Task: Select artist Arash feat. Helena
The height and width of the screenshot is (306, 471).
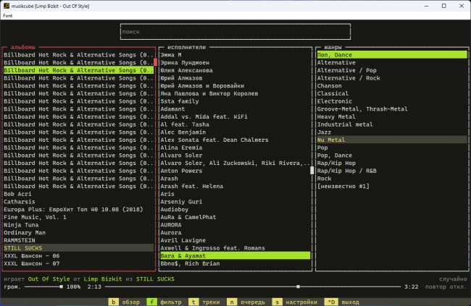Action: coord(236,187)
